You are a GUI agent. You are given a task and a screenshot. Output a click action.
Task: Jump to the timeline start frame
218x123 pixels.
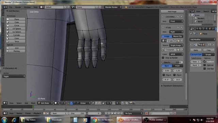[106, 113]
